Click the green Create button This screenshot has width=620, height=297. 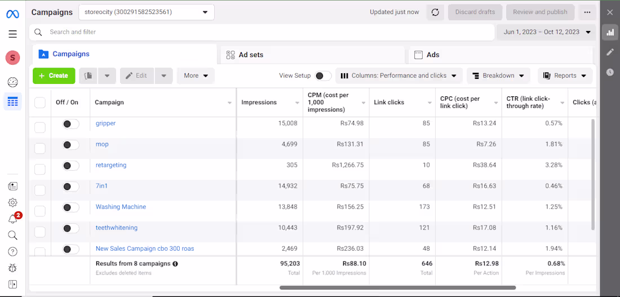click(x=54, y=76)
